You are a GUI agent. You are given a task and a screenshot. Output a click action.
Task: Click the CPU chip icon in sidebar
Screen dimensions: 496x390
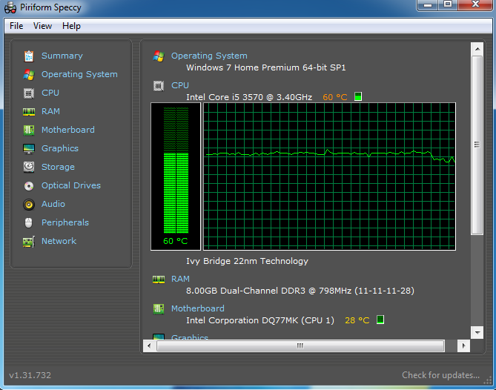[29, 93]
